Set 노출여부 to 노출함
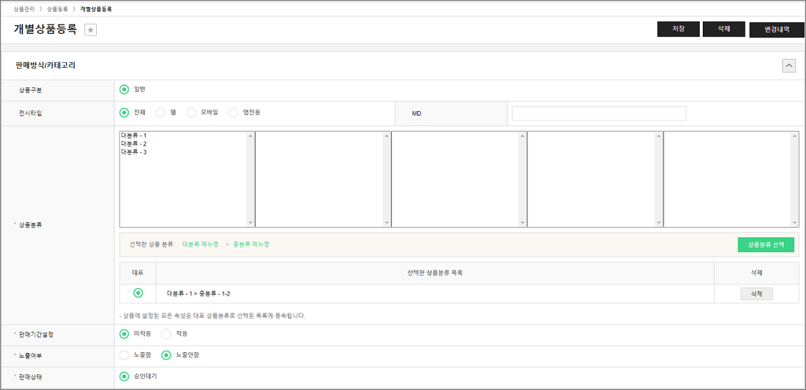Viewport: 806px width, 390px height. [124, 355]
